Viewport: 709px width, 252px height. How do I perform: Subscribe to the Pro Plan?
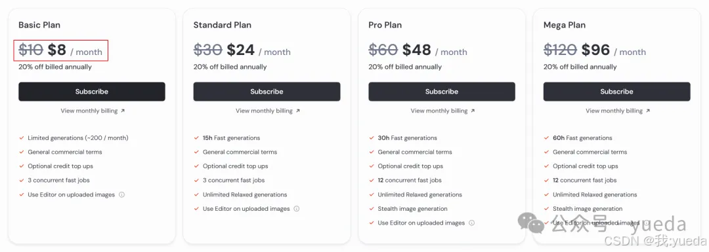(442, 92)
